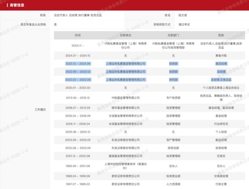The image size is (249, 189).
Task: Select executive name 陆文俊
Action: pyautogui.click(x=183, y=15)
